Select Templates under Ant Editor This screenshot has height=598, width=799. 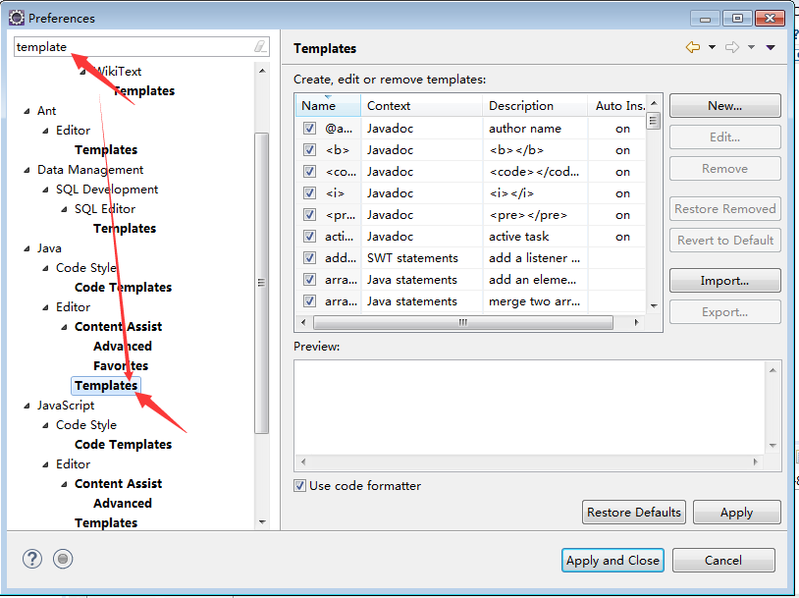pyautogui.click(x=106, y=150)
